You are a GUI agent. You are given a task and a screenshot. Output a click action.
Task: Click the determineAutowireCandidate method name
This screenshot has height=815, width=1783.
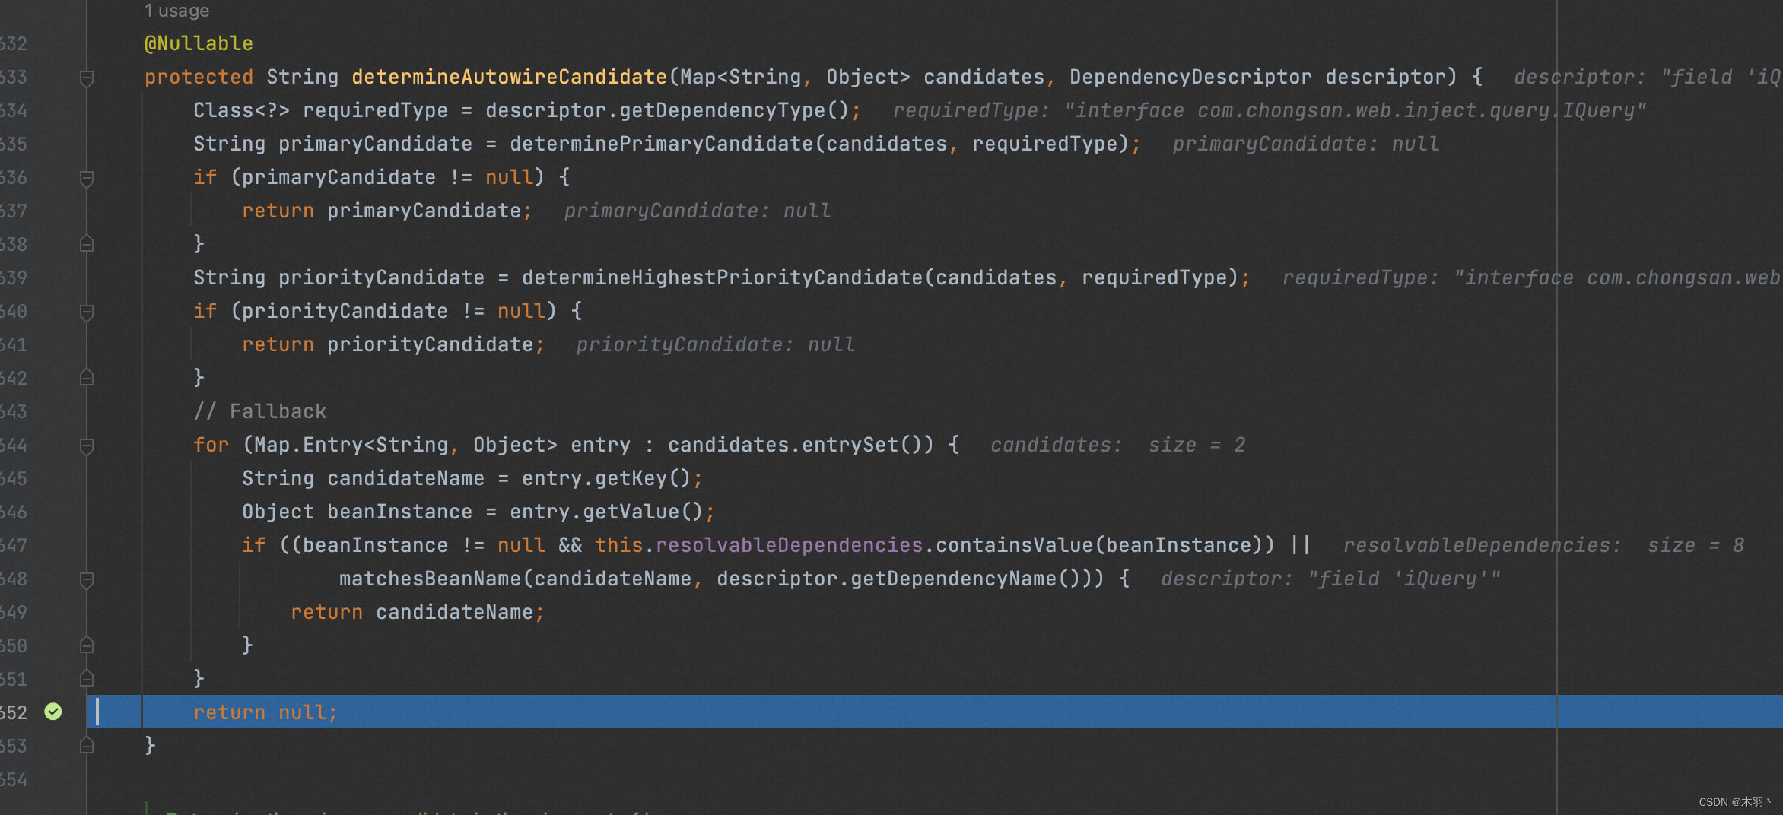(509, 77)
